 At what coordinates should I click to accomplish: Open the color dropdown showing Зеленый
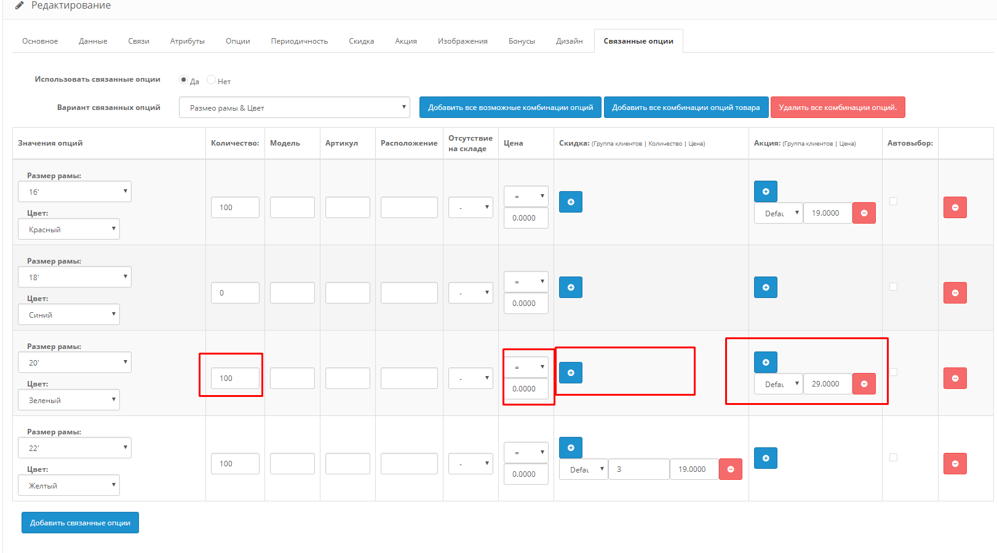pos(68,400)
